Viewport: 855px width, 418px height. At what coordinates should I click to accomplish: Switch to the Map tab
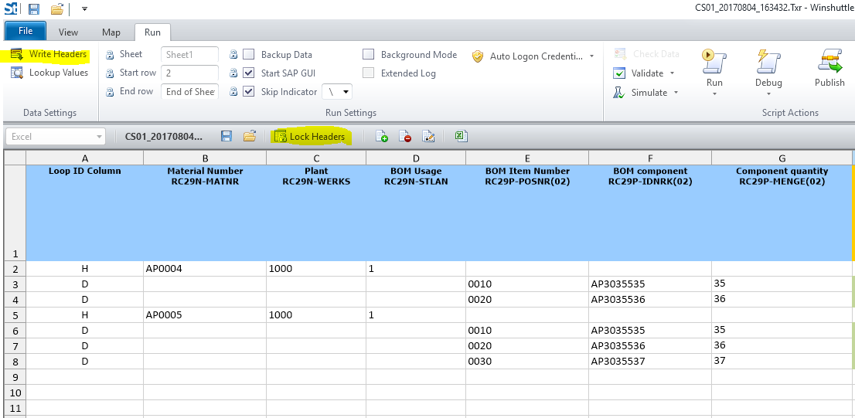111,32
